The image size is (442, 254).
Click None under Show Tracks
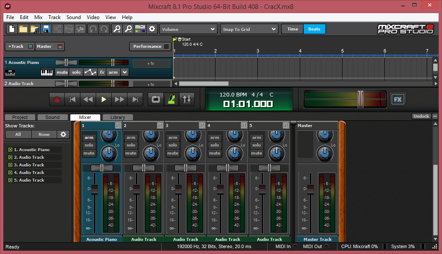[44, 135]
